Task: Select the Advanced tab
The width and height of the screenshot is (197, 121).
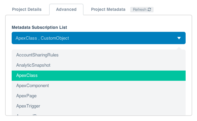Action: (x=66, y=9)
